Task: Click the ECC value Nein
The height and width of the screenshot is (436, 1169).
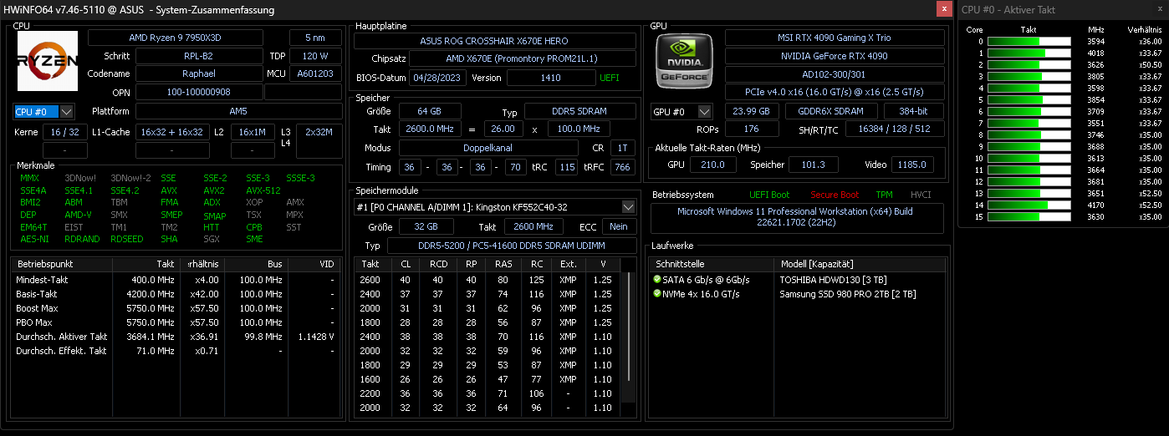Action: coord(620,227)
